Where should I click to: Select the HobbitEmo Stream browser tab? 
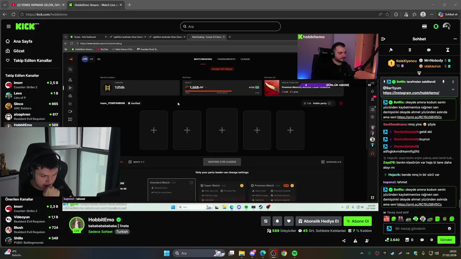95,5
